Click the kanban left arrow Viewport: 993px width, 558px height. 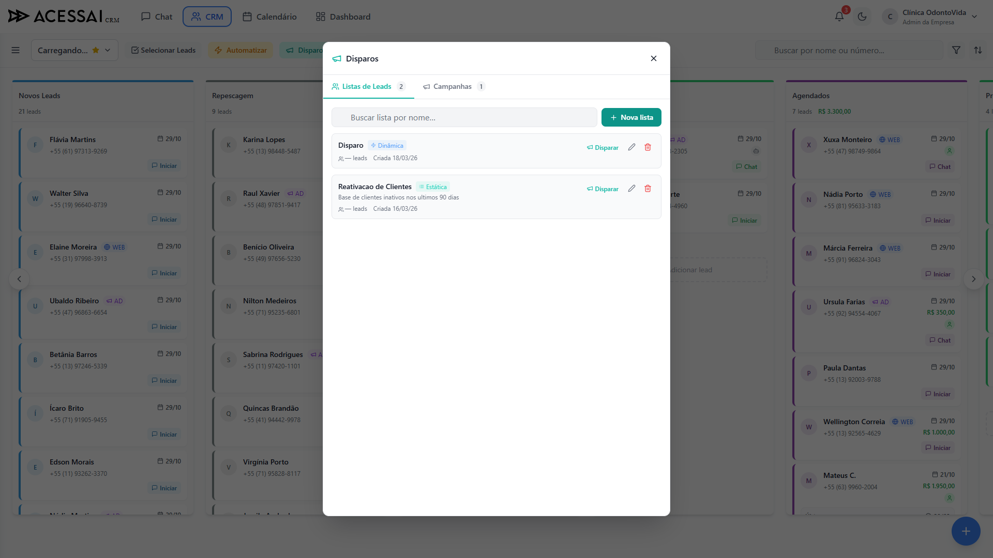click(x=19, y=279)
